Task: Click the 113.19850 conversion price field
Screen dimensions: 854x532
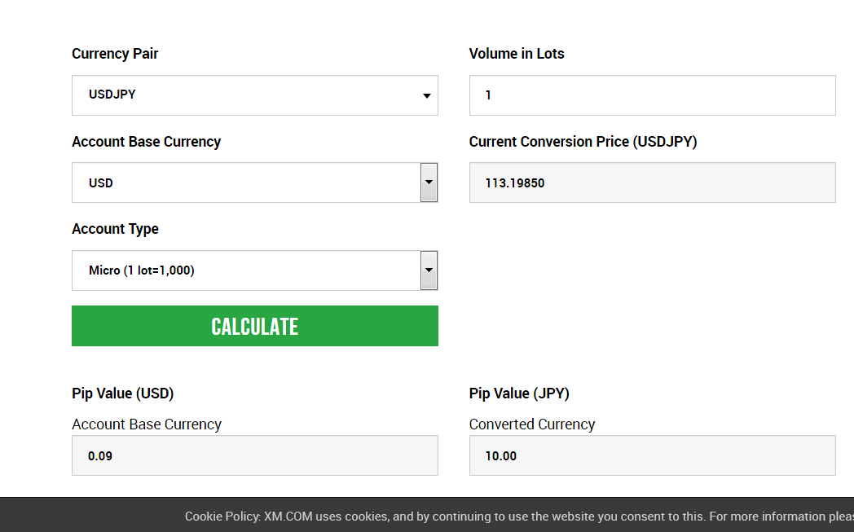Action: 652,182
